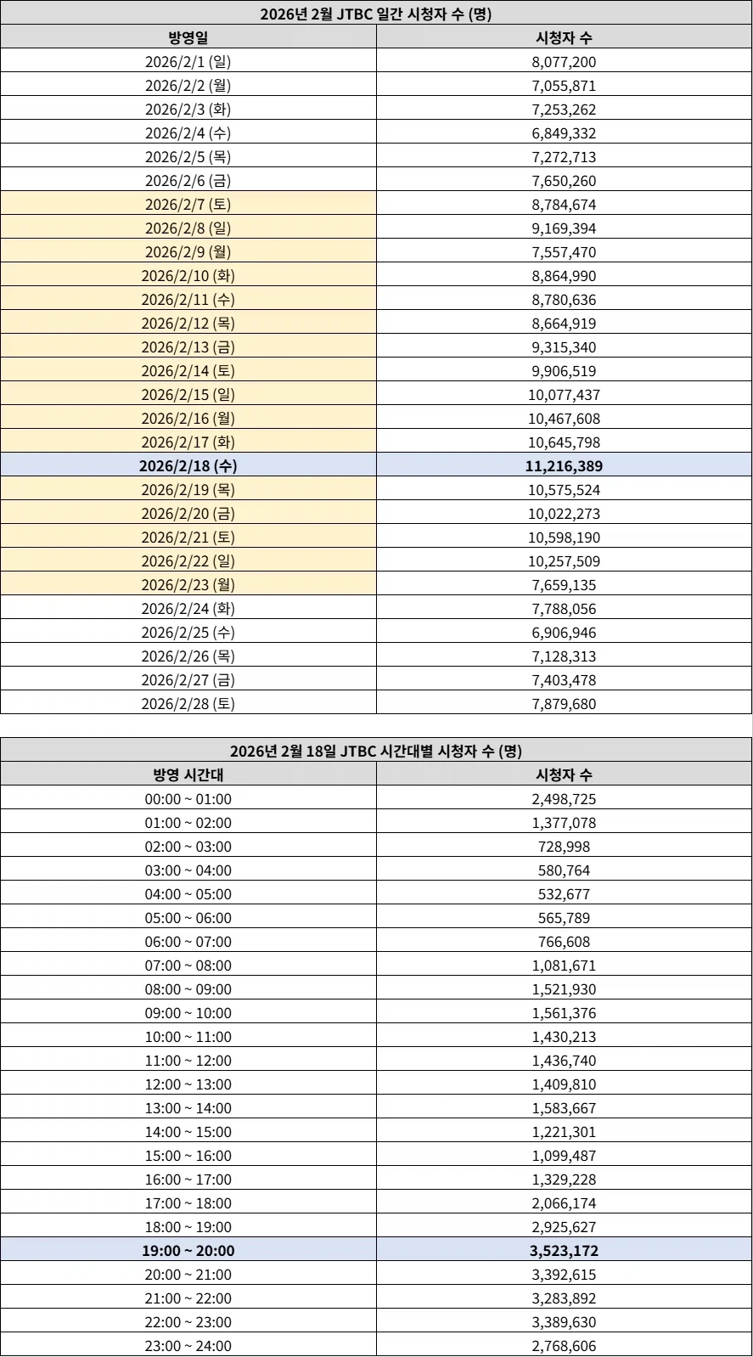Screen dimensions: 753x1357
Task: Select the 532,677 viewer count cell
Action: 564,894
